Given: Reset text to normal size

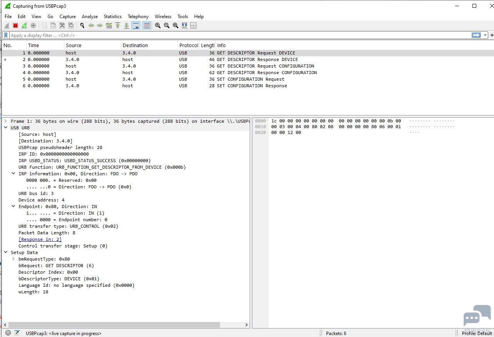Looking at the screenshot, I should tap(176, 25).
